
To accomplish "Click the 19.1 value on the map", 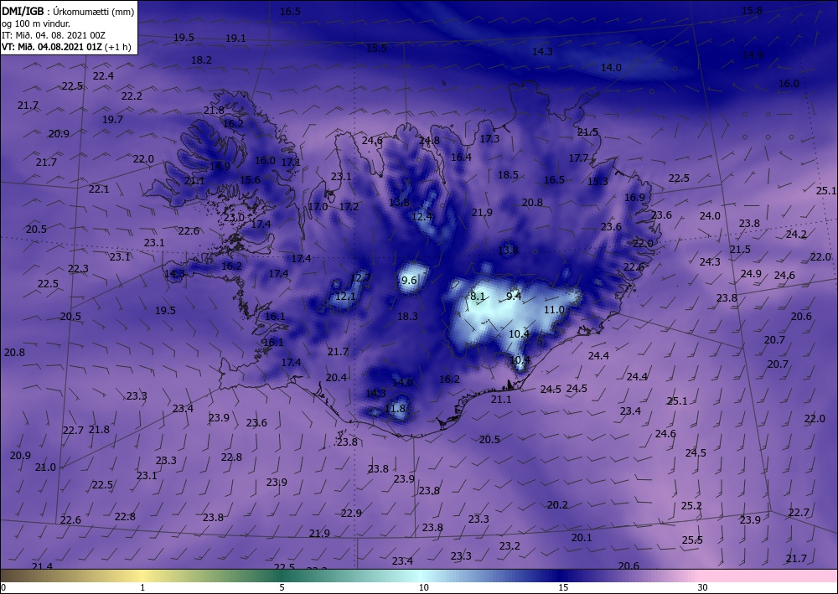I will pyautogui.click(x=235, y=38).
